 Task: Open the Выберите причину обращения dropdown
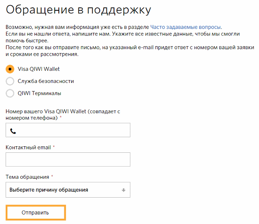tap(68, 190)
